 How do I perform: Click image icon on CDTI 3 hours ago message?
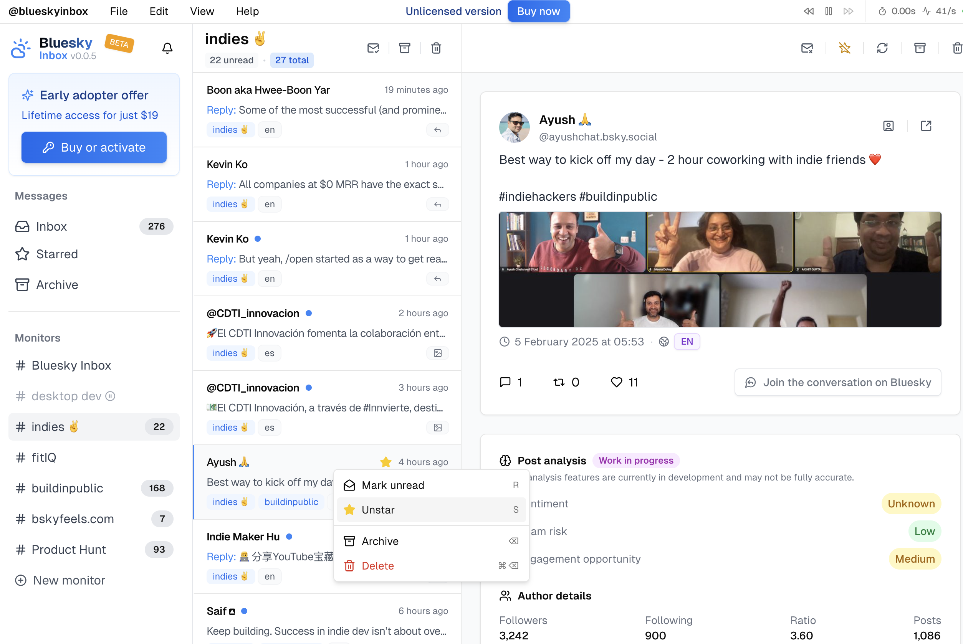click(438, 428)
